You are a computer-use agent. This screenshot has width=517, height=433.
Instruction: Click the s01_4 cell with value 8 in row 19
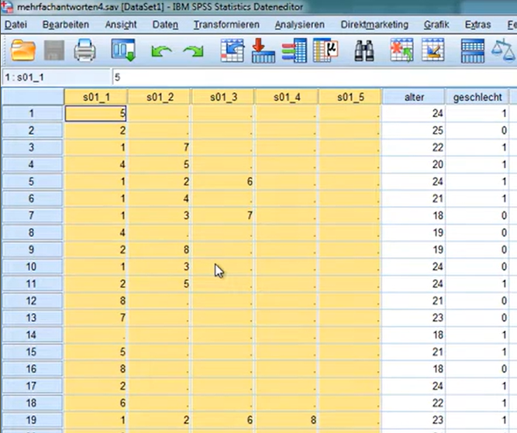pos(286,419)
